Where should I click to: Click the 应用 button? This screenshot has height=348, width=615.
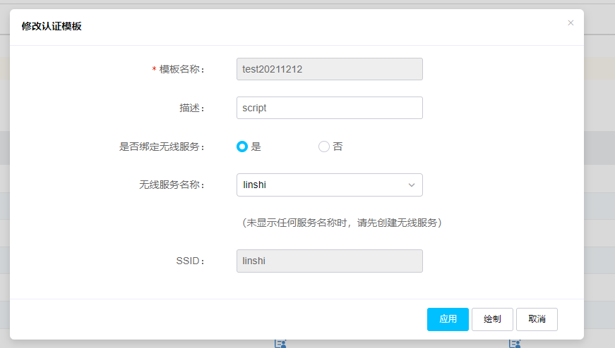click(448, 319)
